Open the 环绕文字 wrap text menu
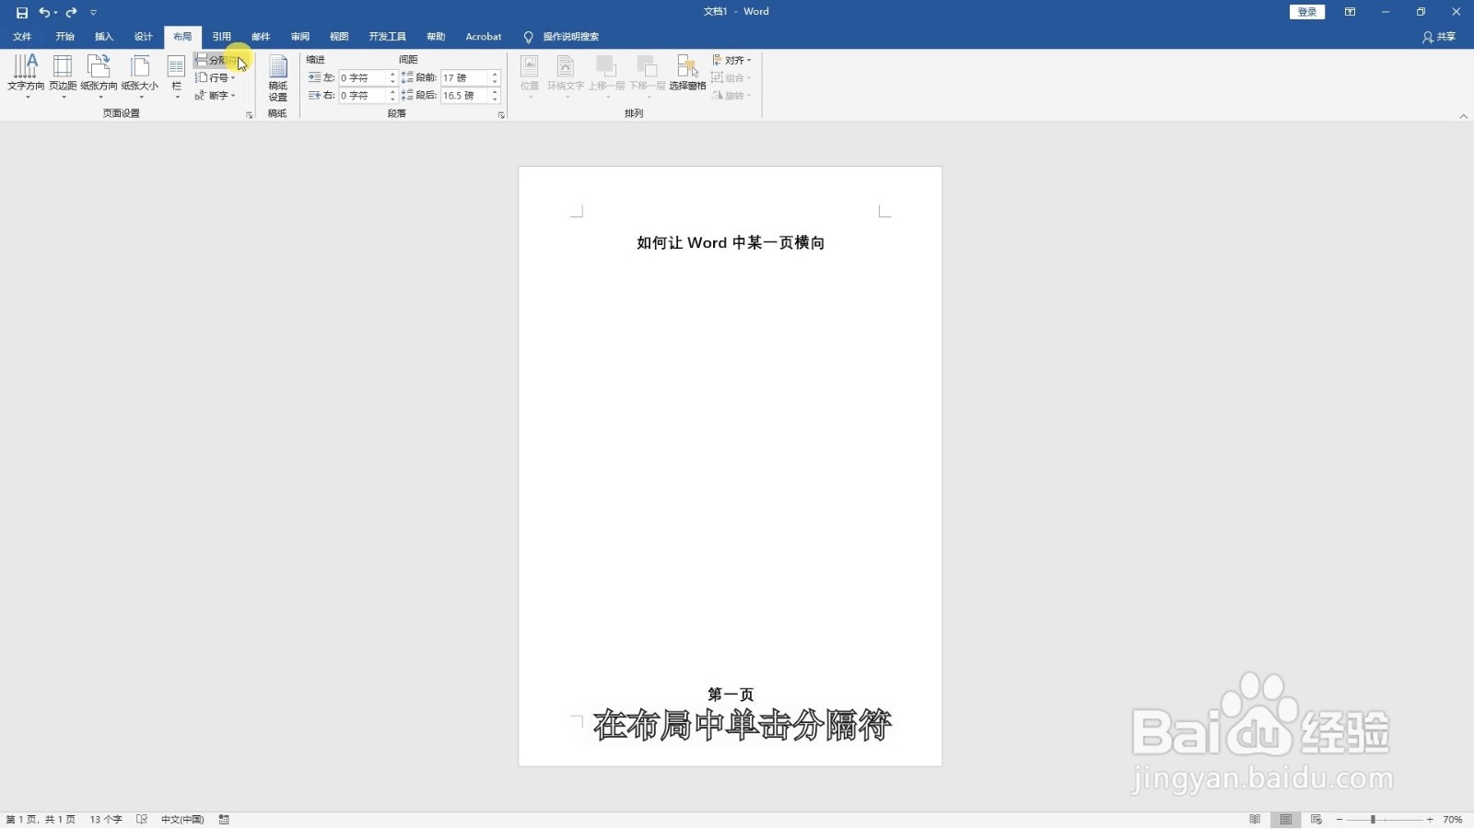Viewport: 1474px width, 829px height. point(566,76)
